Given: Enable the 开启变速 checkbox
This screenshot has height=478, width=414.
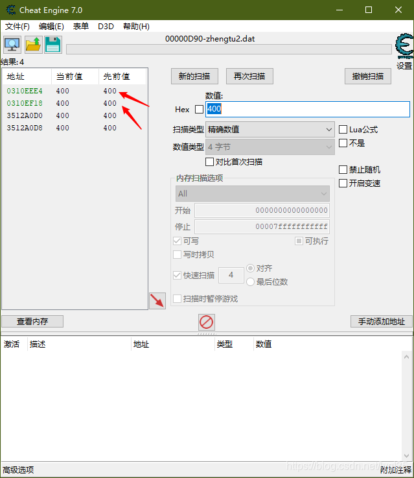Looking at the screenshot, I should [x=343, y=183].
